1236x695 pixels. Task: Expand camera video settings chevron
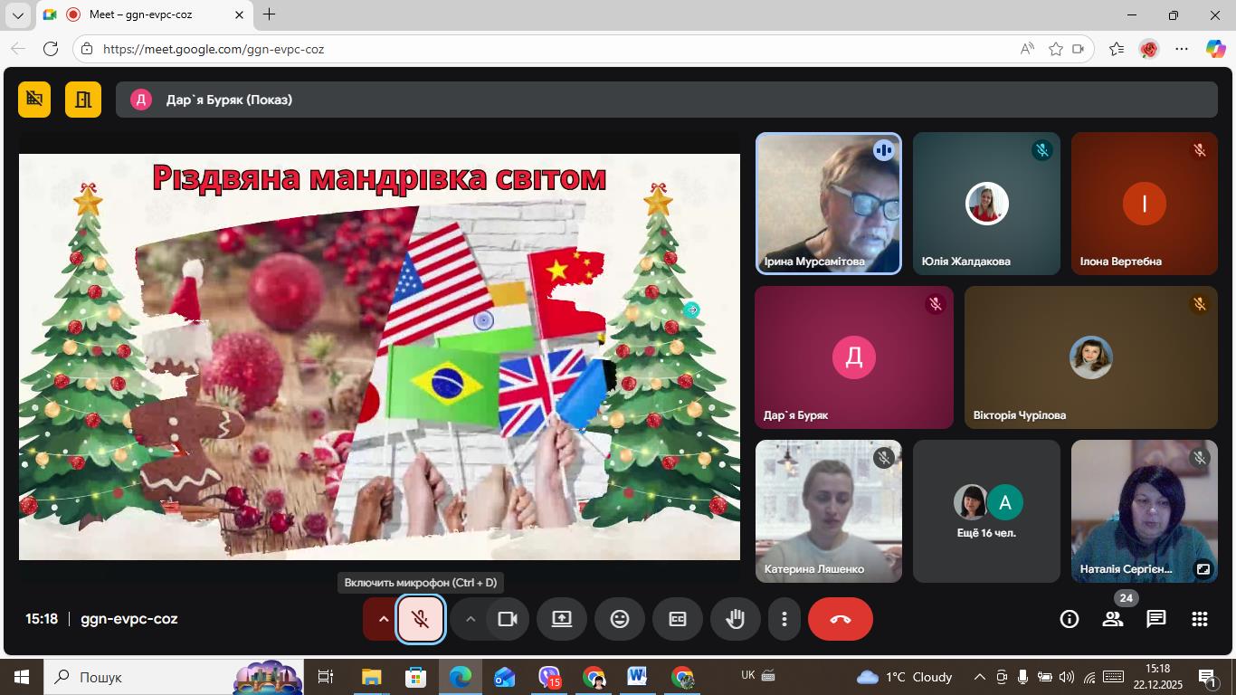tap(470, 619)
